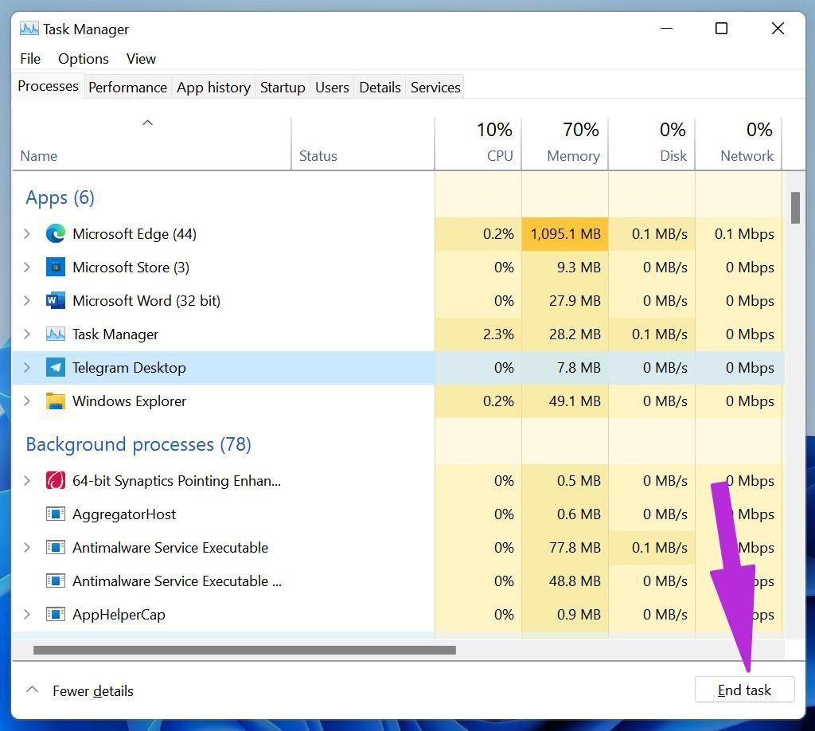Expand the 64-bit Synaptics Pointing entry

click(x=27, y=480)
